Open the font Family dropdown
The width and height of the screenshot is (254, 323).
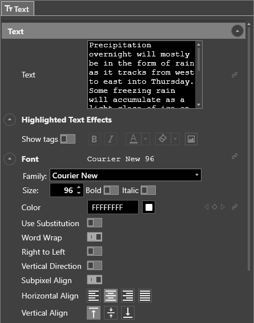126,175
